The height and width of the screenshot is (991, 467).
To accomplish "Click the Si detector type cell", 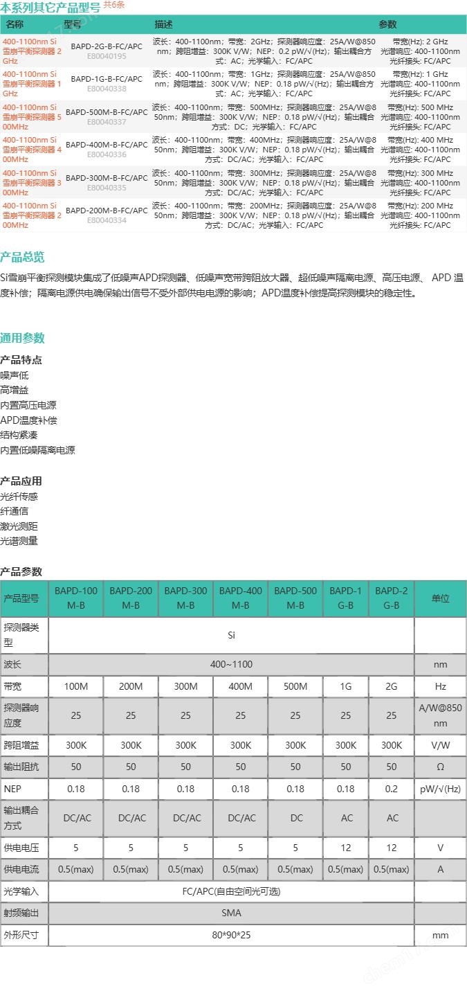I will pos(231,635).
